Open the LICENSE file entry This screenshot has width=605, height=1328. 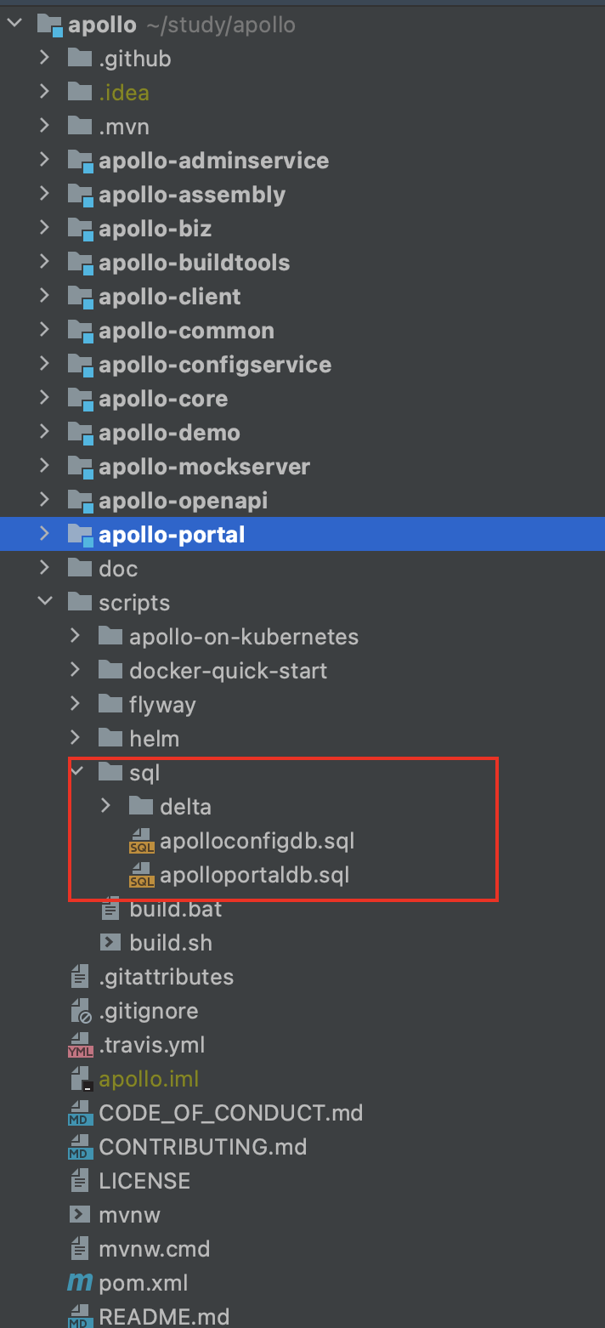[x=144, y=1180]
